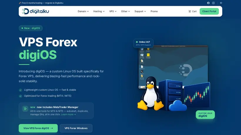Click the MetaTrader Manager sparkle icon
The height and width of the screenshot is (135, 241).
click(25, 109)
